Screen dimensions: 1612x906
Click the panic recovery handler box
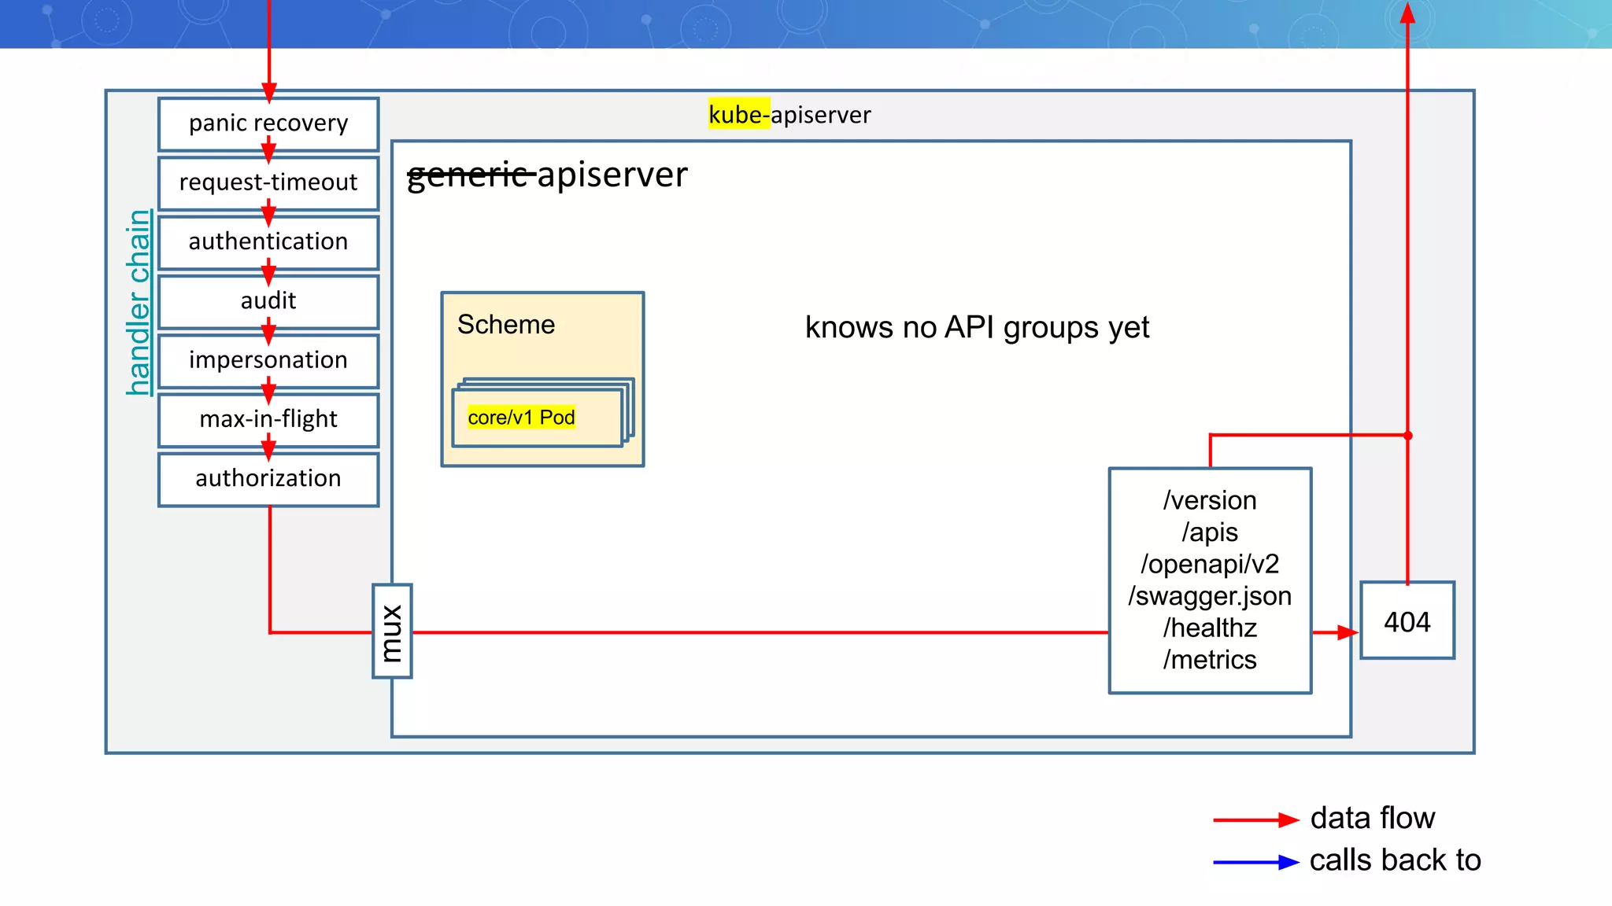[268, 123]
